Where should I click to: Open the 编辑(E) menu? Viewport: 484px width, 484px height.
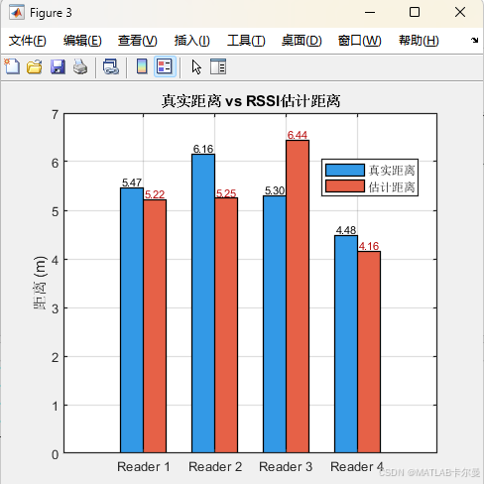pos(82,41)
